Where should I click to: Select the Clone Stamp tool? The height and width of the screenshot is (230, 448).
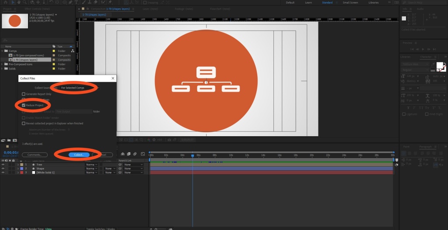(90, 2)
